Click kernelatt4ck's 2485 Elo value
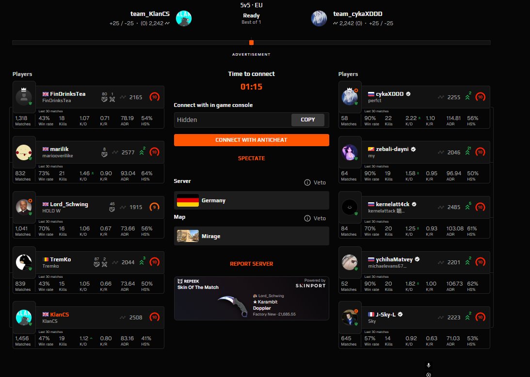The width and height of the screenshot is (530, 377). tap(453, 208)
